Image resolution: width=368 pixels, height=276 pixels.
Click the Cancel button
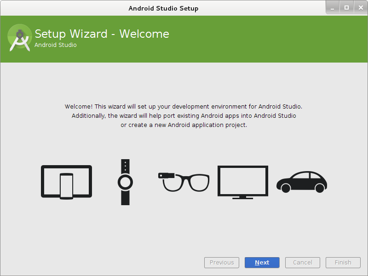(x=303, y=262)
